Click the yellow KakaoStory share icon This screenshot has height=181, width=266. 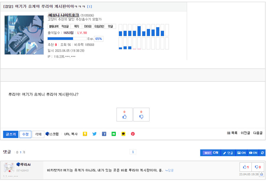click(85, 134)
